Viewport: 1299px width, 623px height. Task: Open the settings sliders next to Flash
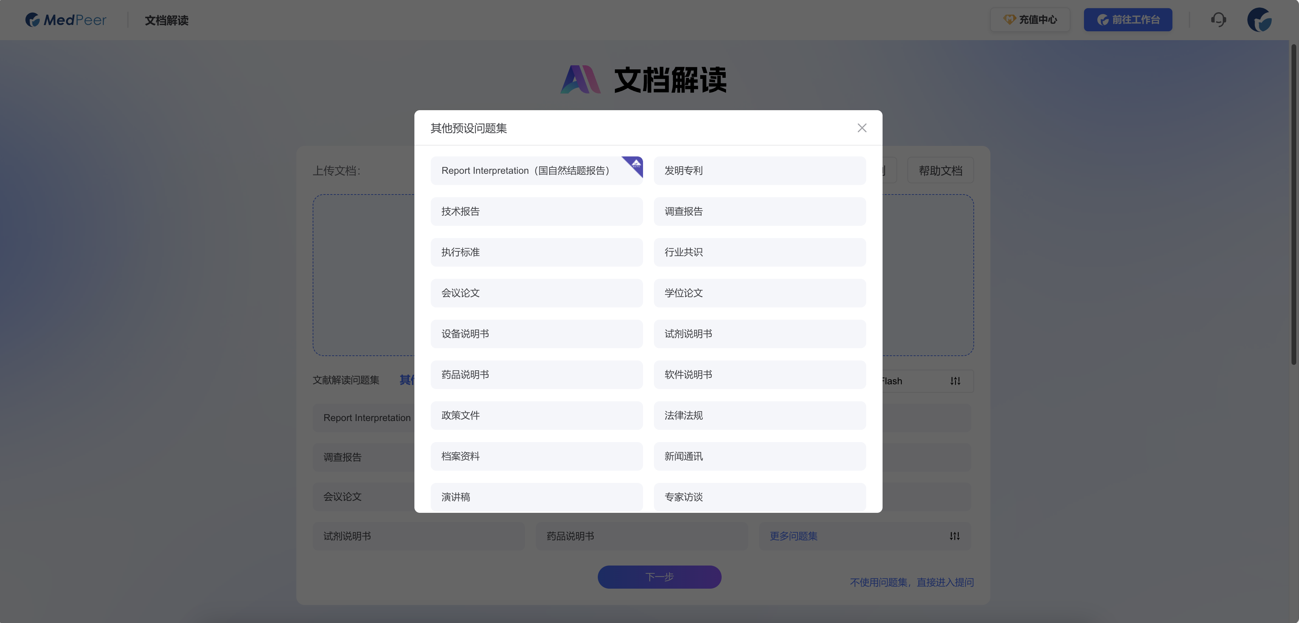click(956, 381)
